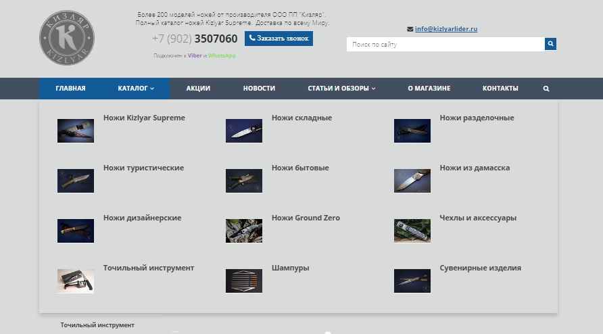Open 'Ножи Kizlyar Supreme' category link
This screenshot has height=334, width=603.
(x=144, y=118)
